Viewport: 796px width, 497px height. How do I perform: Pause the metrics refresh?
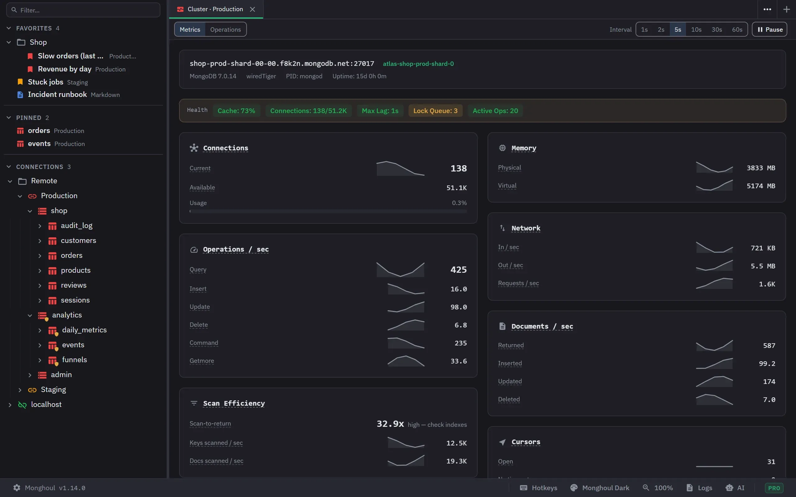click(x=769, y=30)
